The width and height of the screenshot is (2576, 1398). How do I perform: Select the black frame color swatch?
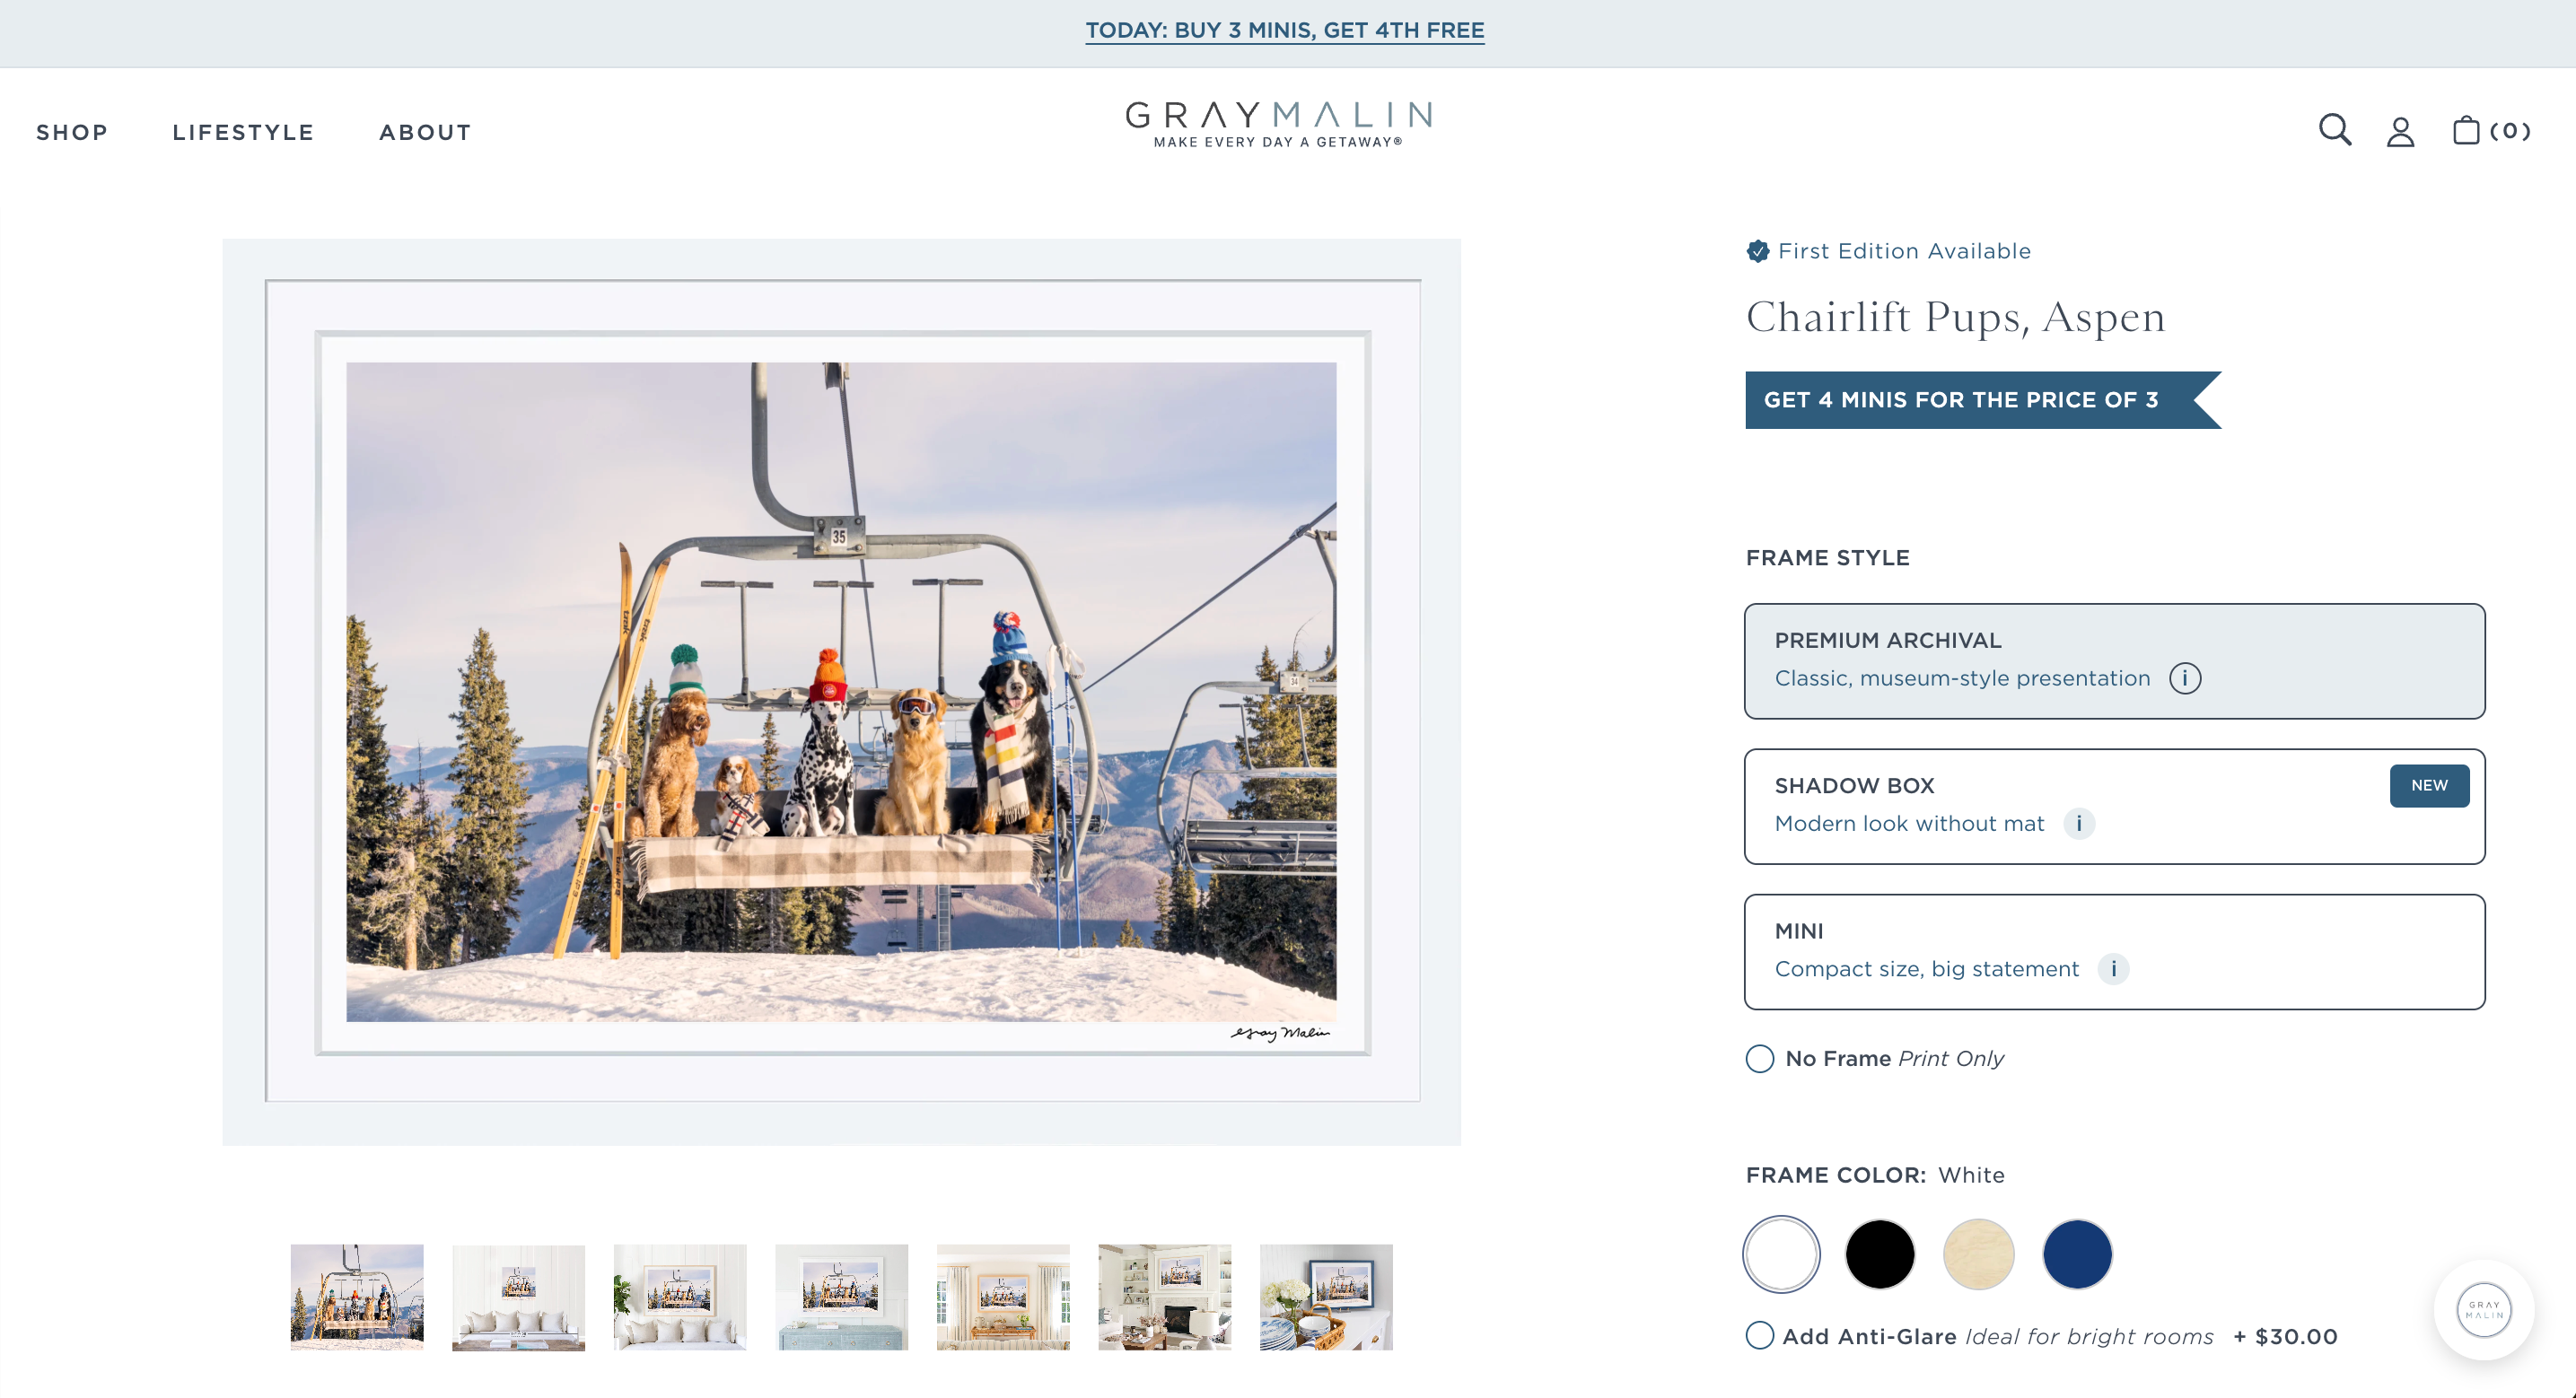(x=1879, y=1253)
